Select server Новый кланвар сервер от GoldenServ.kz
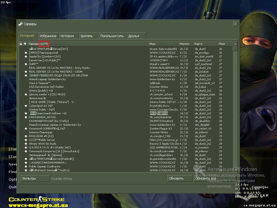 55,125
